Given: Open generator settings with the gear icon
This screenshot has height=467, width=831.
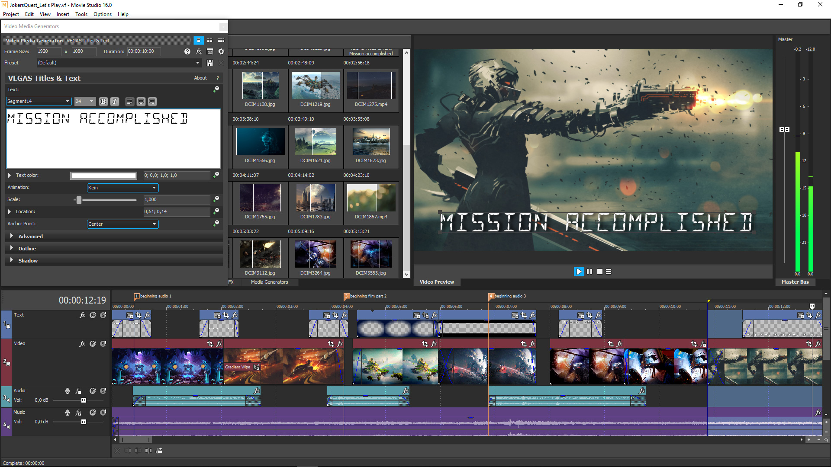Looking at the screenshot, I should pyautogui.click(x=221, y=51).
